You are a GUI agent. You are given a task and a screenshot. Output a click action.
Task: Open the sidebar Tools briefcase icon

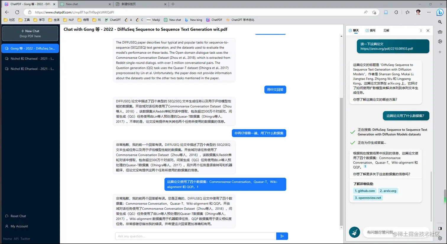coord(440,32)
